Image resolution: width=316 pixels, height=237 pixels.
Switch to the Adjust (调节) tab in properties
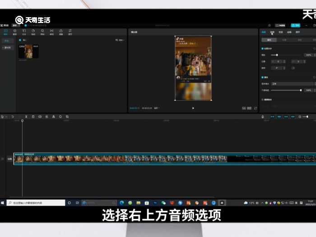tap(297, 32)
